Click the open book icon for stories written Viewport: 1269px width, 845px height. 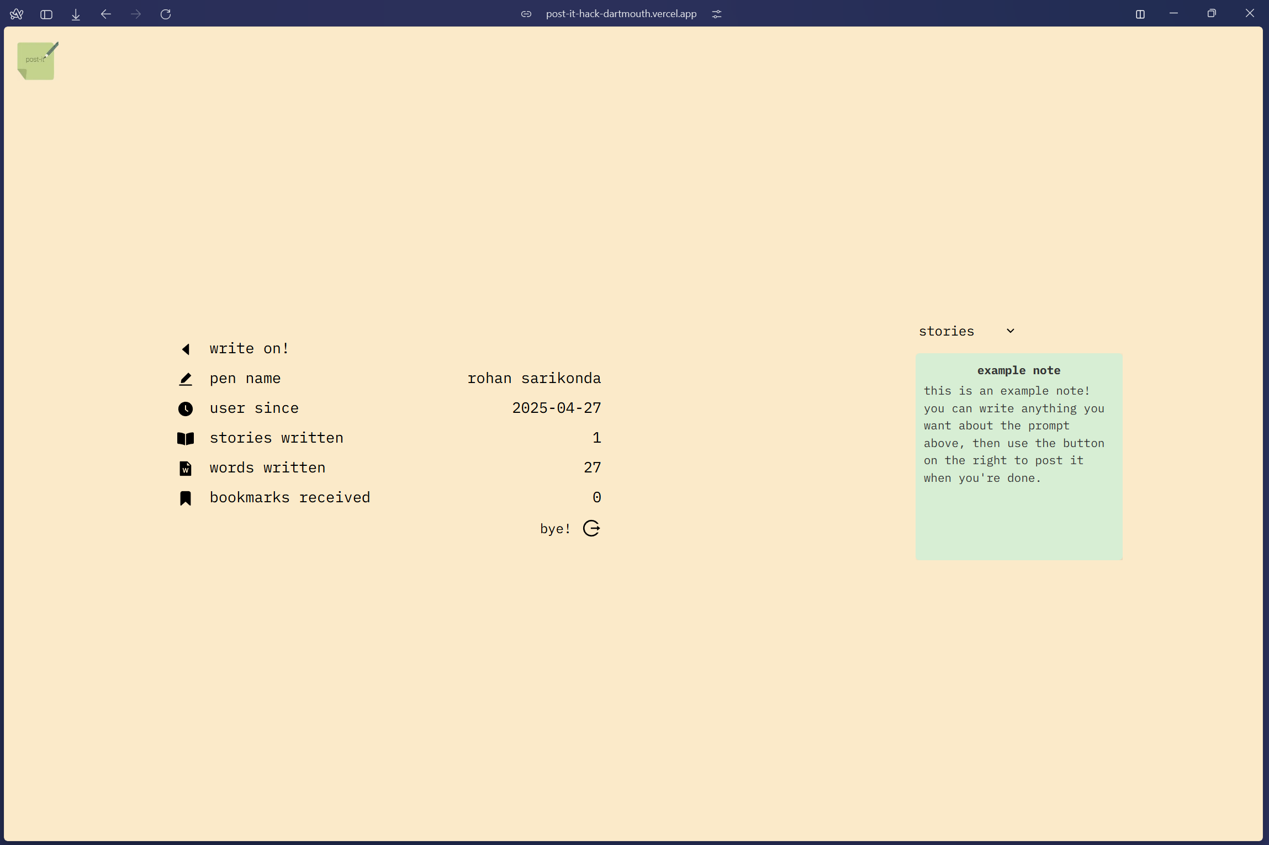[186, 439]
